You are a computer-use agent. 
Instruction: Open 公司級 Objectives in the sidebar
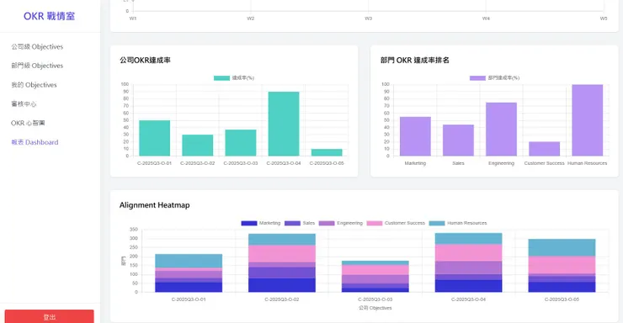tap(37, 47)
